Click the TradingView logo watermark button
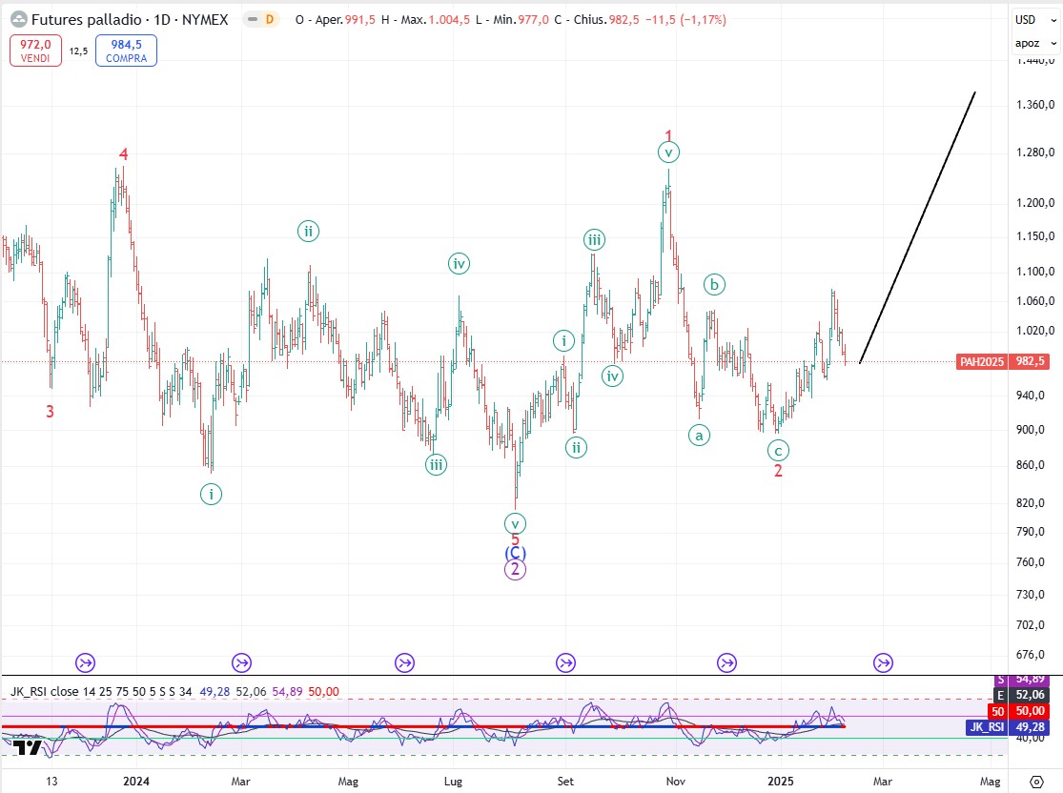 [29, 748]
